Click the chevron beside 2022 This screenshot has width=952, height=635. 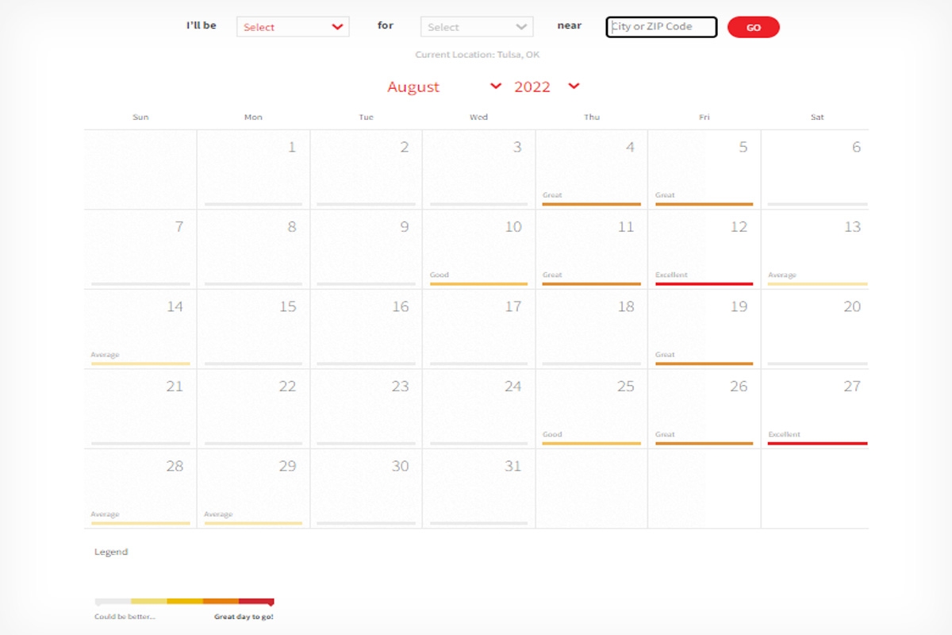(574, 87)
